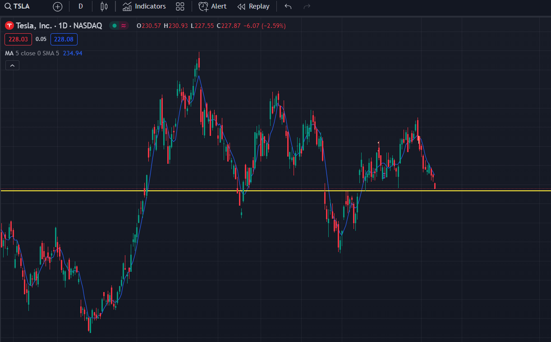This screenshot has width=551, height=342.
Task: Create a new Alert
Action: click(213, 6)
